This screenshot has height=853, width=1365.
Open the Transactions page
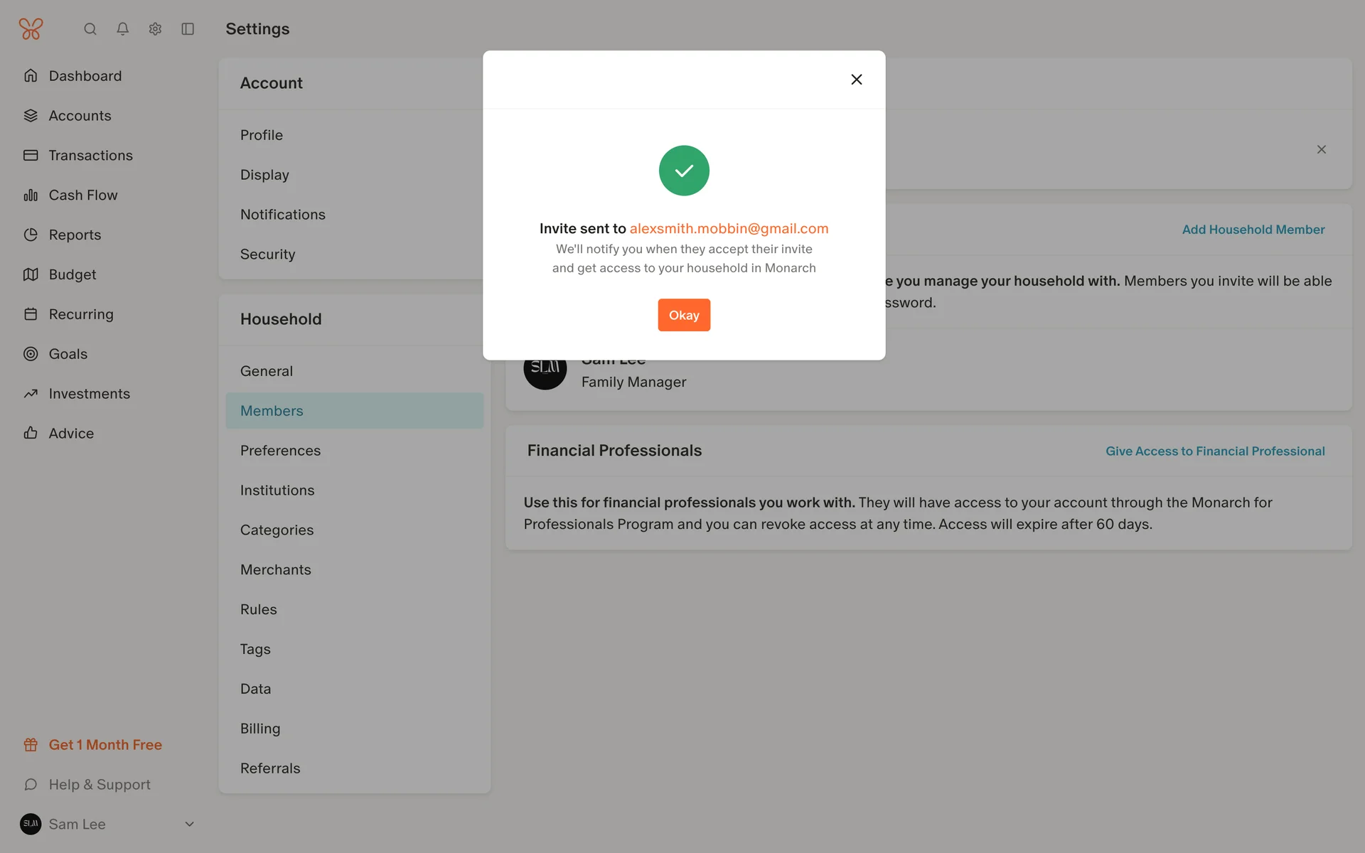pos(90,156)
